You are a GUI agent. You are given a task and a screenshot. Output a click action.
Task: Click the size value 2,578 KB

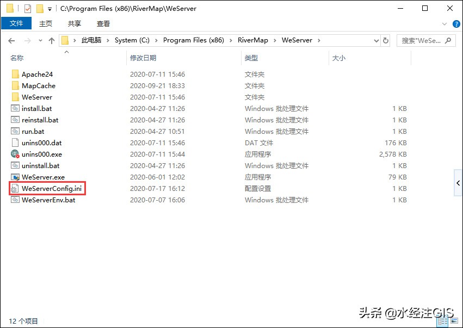coord(393,154)
